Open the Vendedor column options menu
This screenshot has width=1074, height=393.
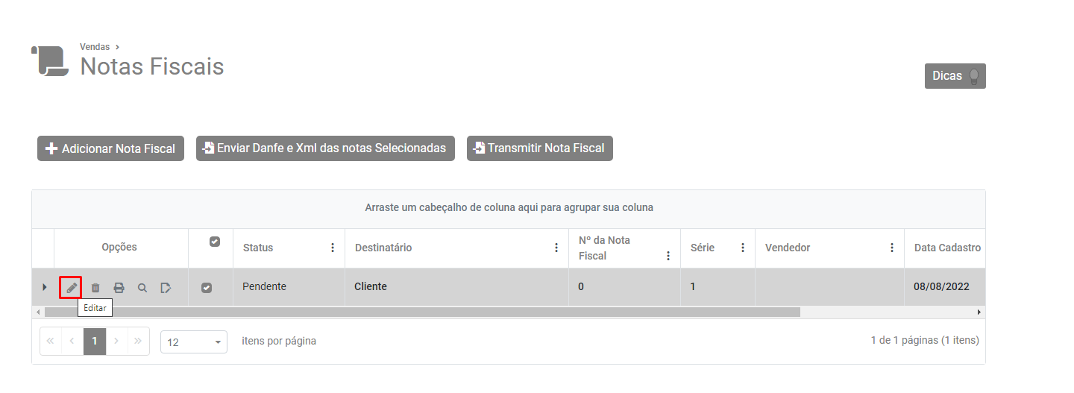(892, 248)
